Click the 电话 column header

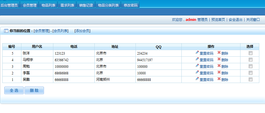[x=74, y=47]
